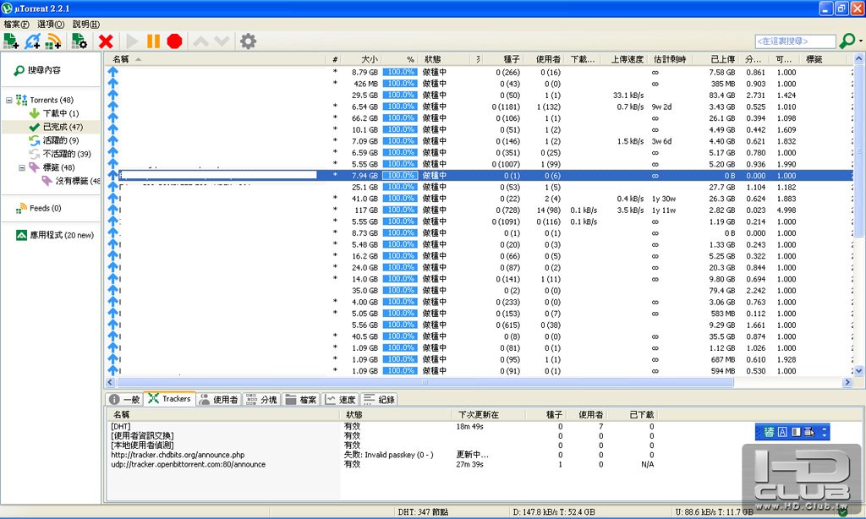866x519 pixels.
Task: Switch to the 一般 tab
Action: (125, 399)
